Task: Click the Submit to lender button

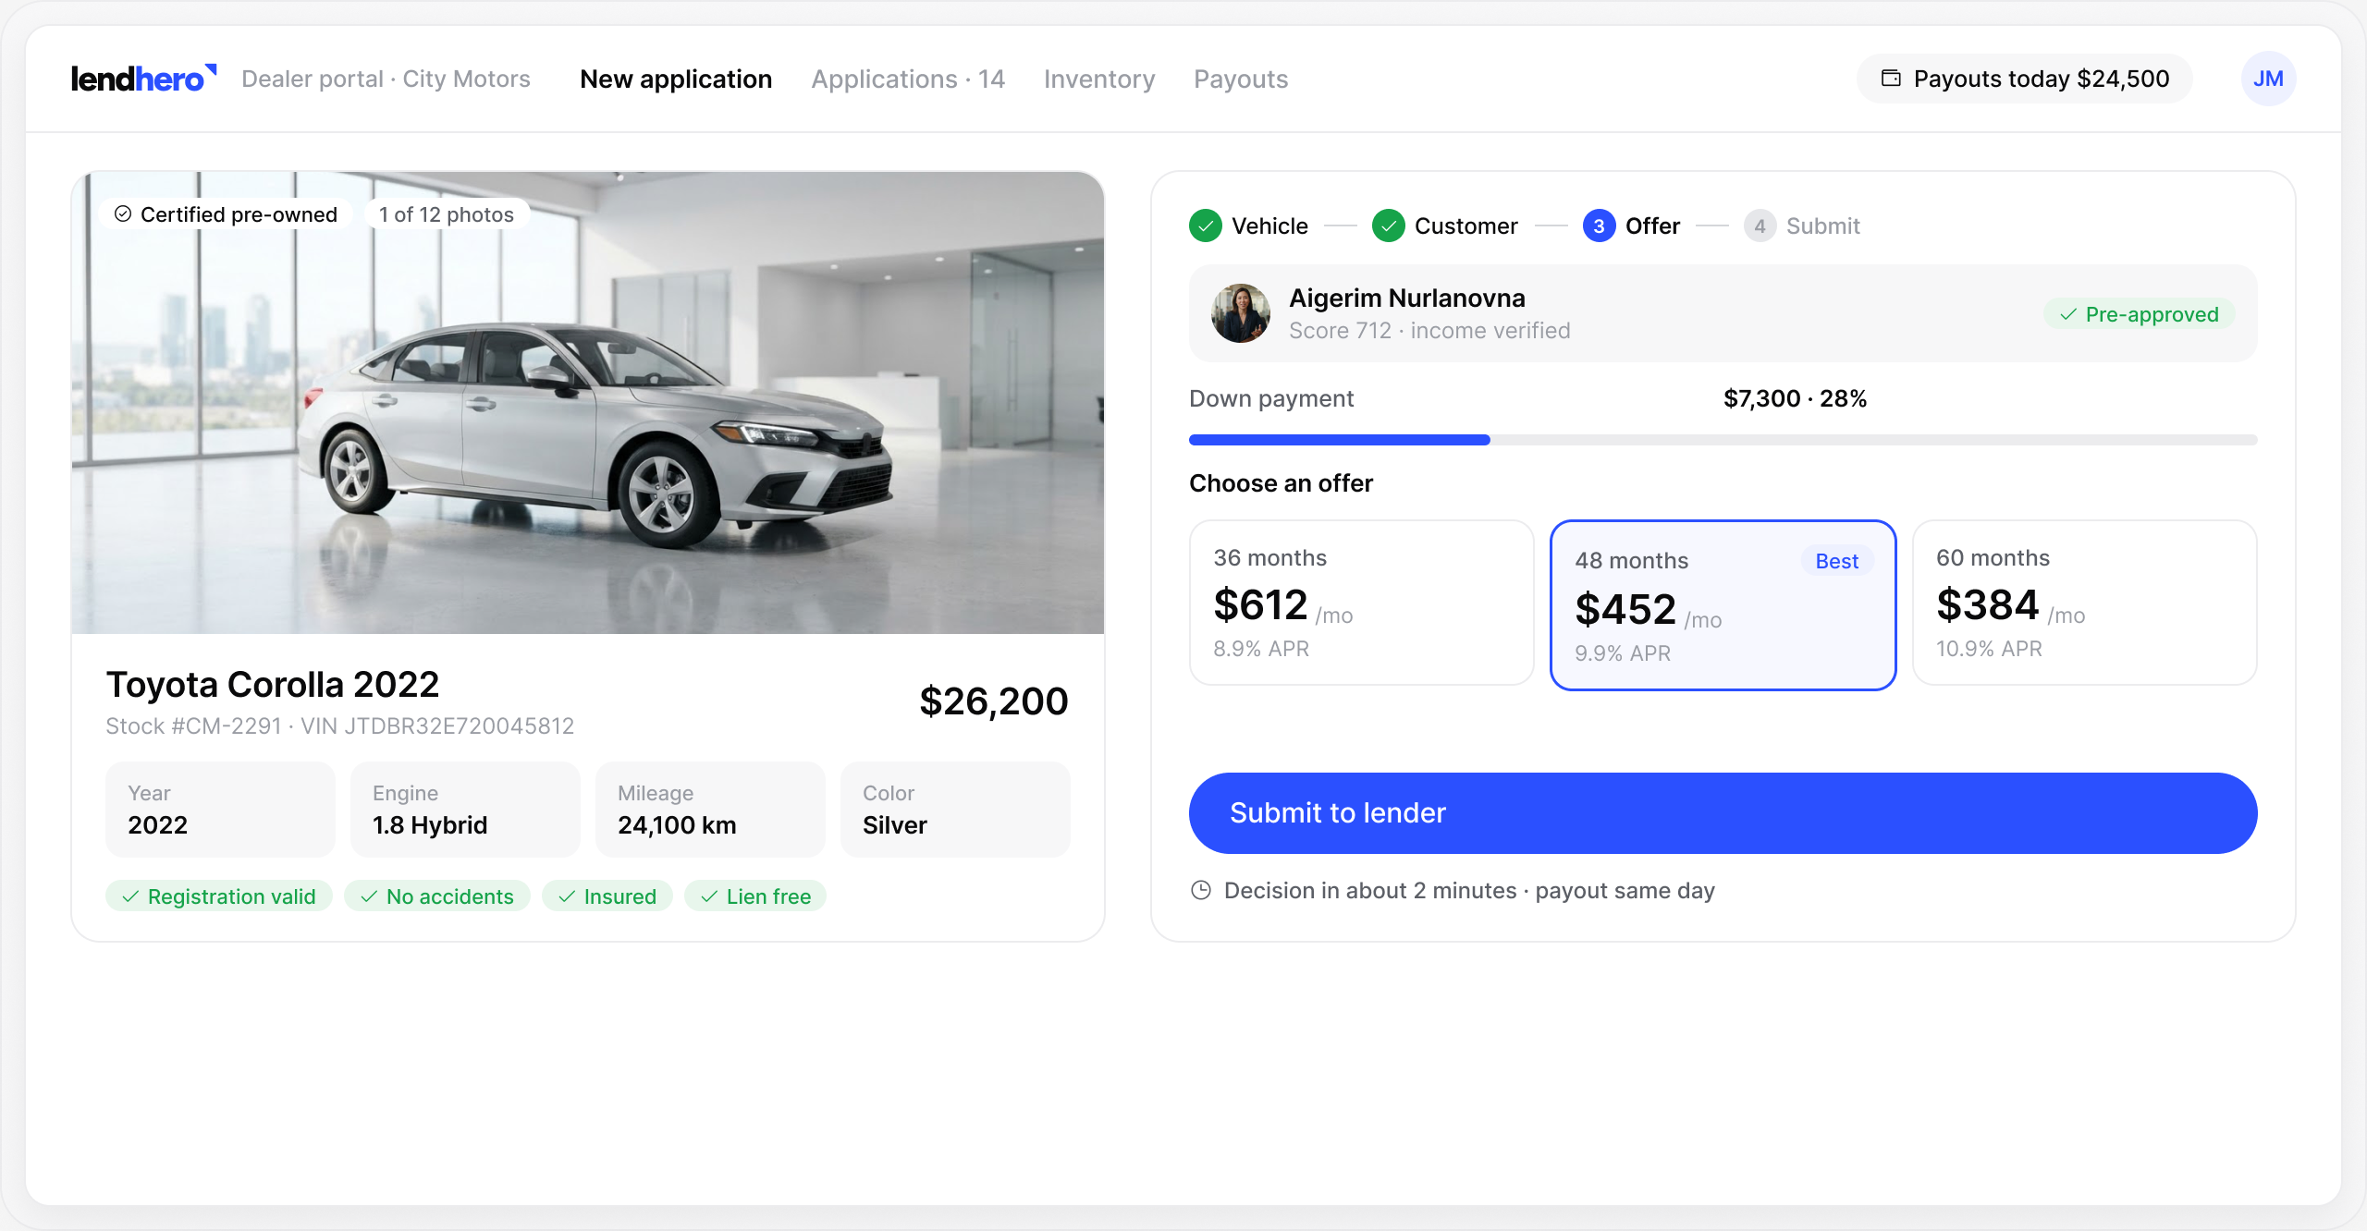Action: coord(1723,813)
